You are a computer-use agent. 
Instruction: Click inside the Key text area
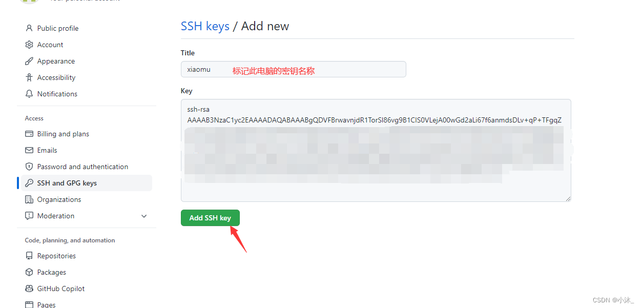point(376,150)
